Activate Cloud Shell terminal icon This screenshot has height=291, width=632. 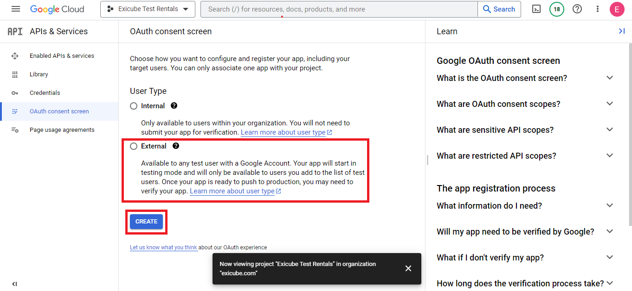(x=536, y=9)
